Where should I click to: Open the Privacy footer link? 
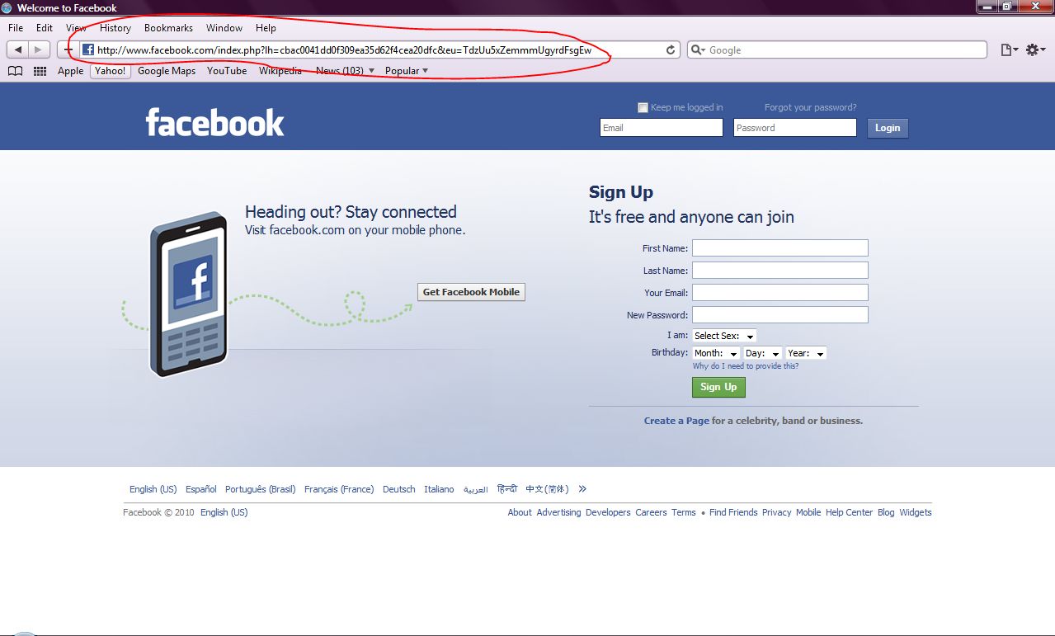pyautogui.click(x=776, y=512)
